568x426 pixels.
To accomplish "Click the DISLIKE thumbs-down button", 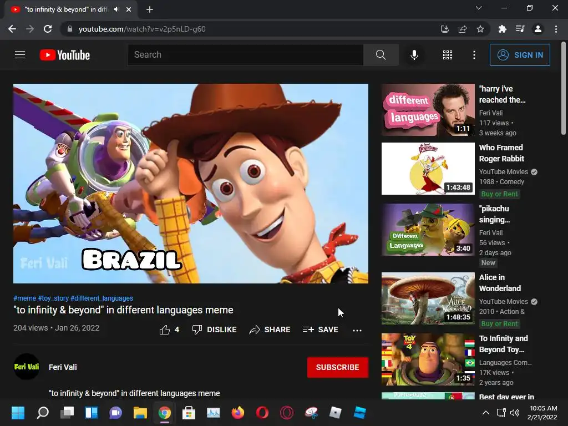I will pyautogui.click(x=214, y=329).
